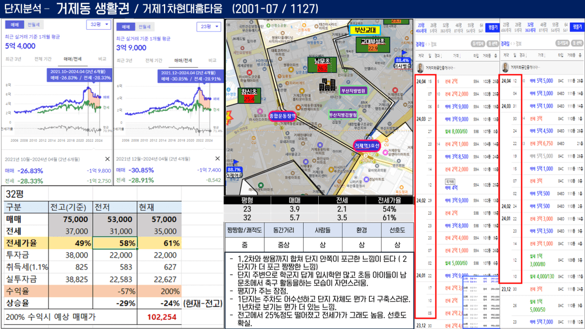Click the purple 거제동원타워 marker icon on the map
Screen dimensions: 585x329
pyautogui.click(x=320, y=144)
